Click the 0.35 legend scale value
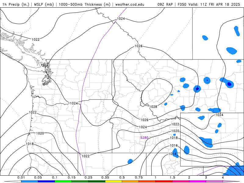 coord(105,178)
